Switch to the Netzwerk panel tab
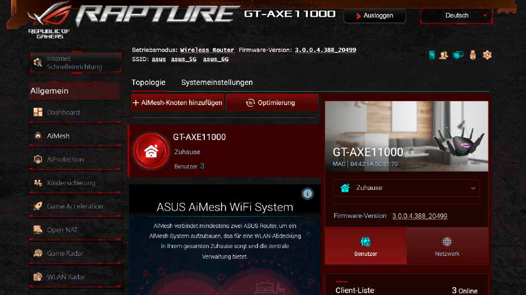Screen dimensions: 526x295 [447, 246]
